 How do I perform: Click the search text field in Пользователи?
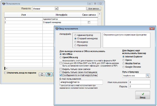click(72, 9)
